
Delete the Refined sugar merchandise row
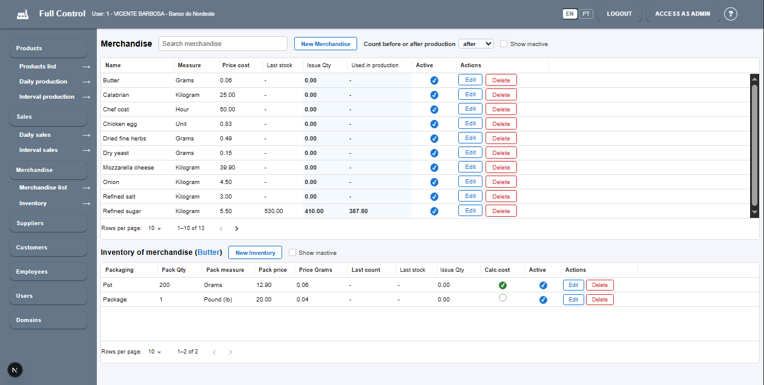tap(501, 211)
